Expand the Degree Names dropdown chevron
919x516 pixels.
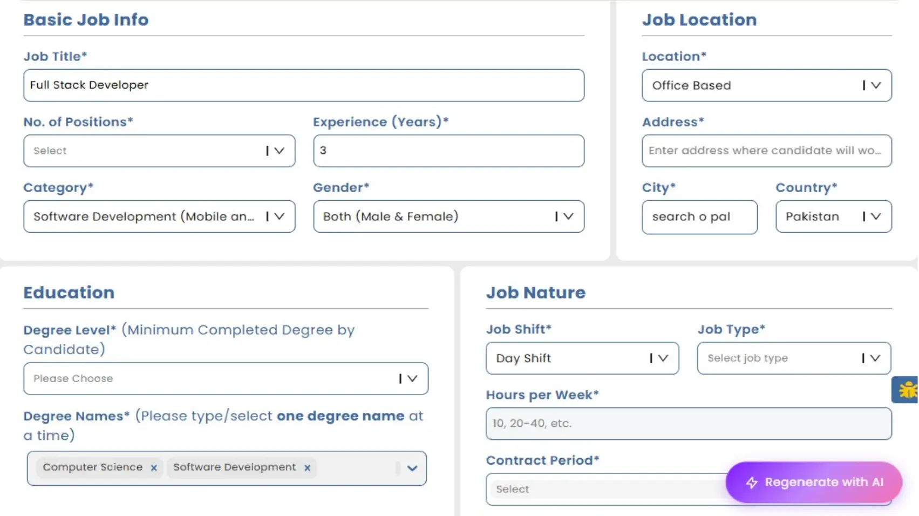(x=412, y=469)
